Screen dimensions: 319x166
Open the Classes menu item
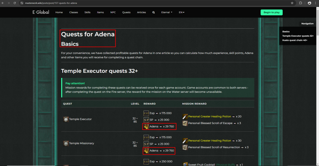pyautogui.click(x=73, y=12)
